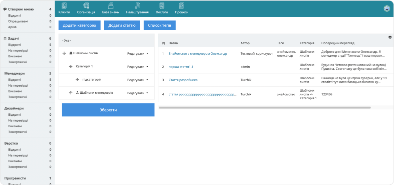Grab move handle of Шаблони менеджерів
The width and height of the screenshot is (394, 185).
tap(71, 93)
